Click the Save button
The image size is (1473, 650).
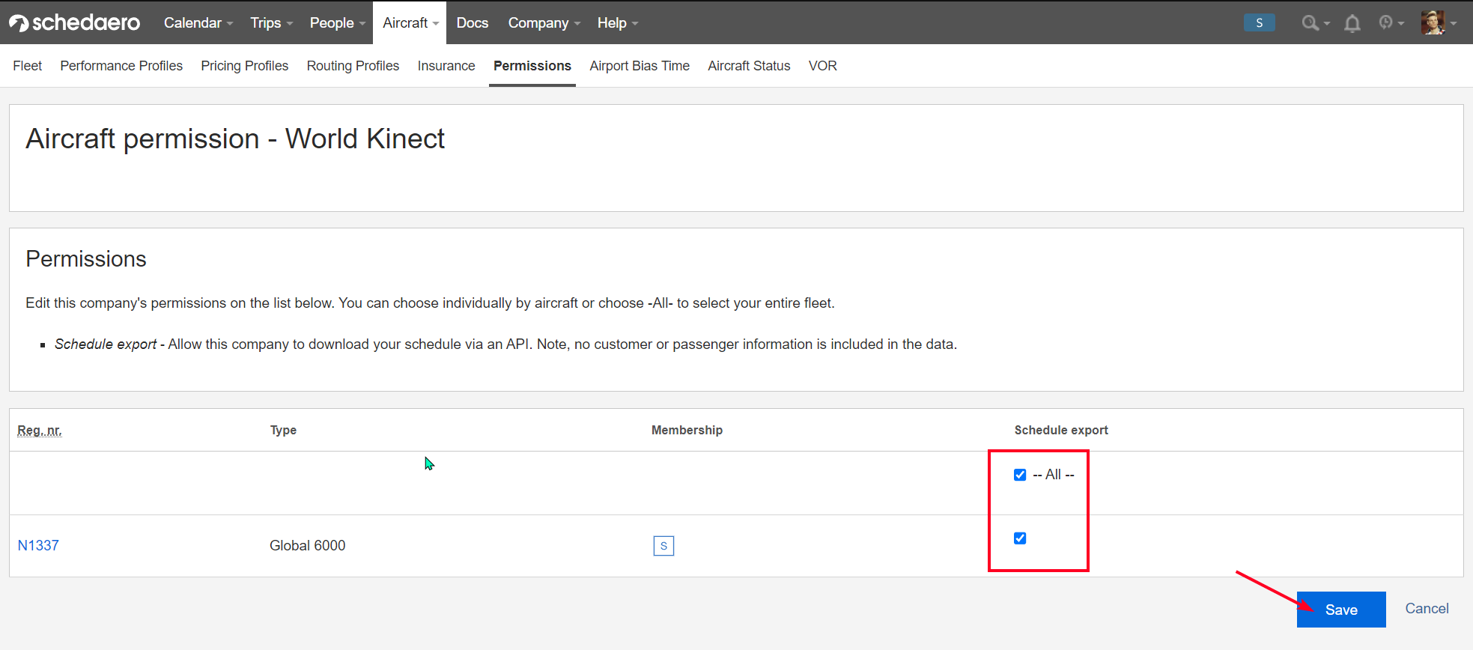point(1341,610)
